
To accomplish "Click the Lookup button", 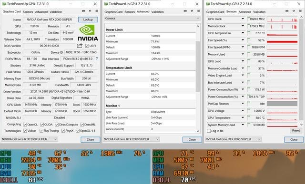I will 88,19.
